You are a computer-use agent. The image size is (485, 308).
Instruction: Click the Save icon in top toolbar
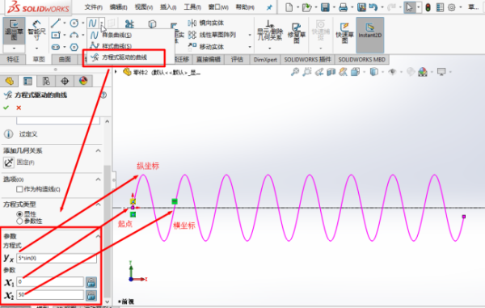point(325,7)
